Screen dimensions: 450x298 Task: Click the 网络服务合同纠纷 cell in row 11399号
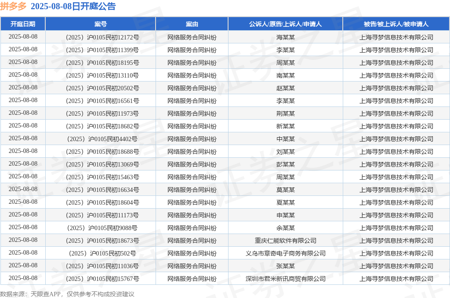(x=192, y=50)
